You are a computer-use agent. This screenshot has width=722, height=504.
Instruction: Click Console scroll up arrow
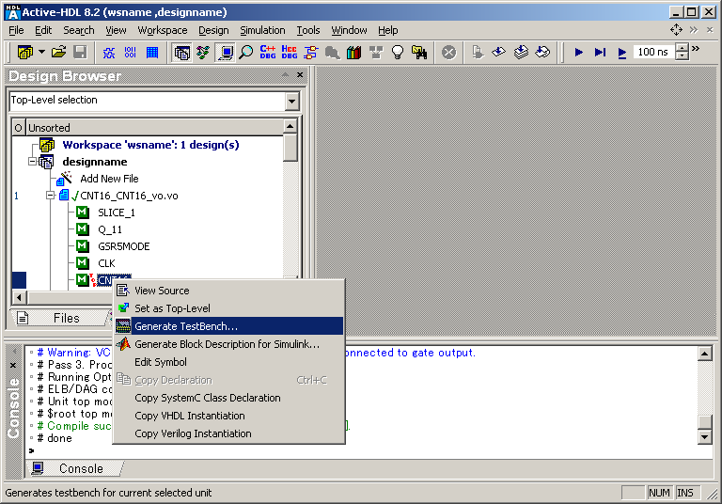coord(705,354)
